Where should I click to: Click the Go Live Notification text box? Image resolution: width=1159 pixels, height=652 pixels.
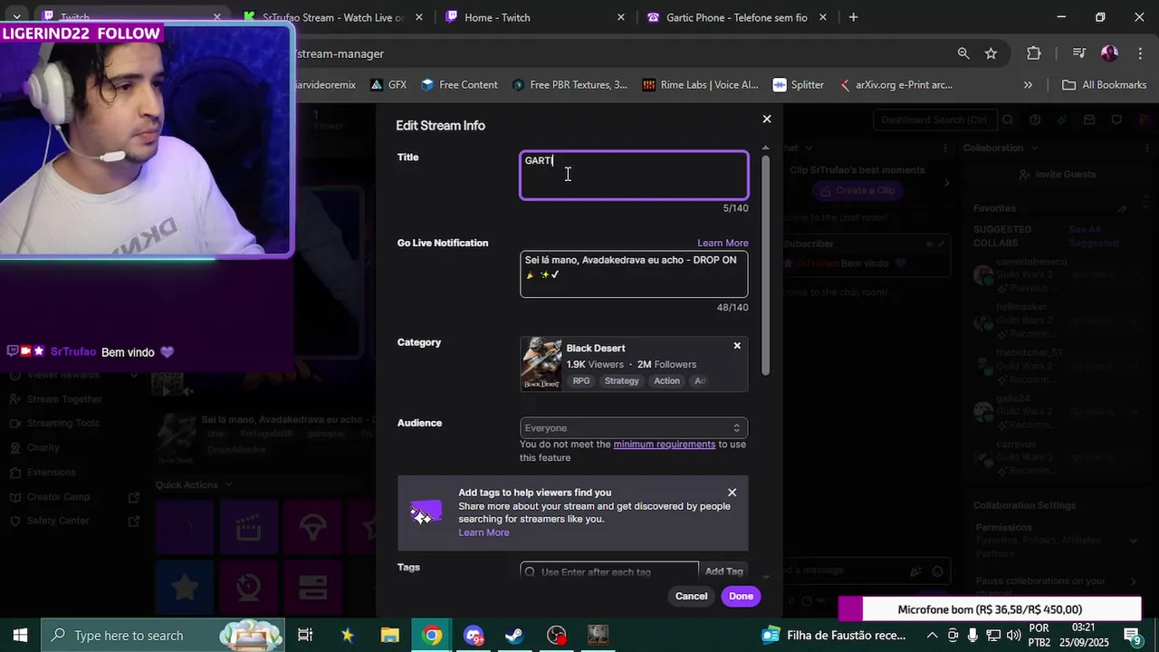pos(634,274)
